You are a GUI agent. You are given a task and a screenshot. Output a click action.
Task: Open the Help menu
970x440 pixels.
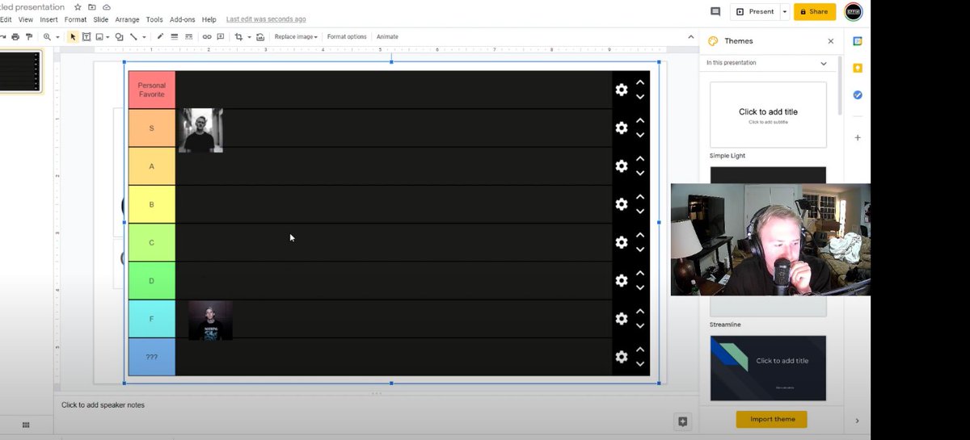(x=209, y=19)
